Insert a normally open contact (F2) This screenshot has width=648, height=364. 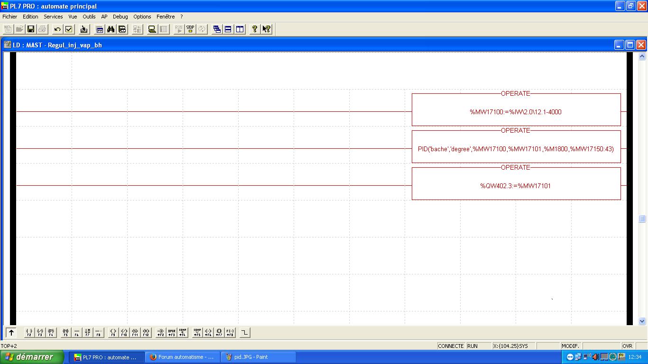29,333
